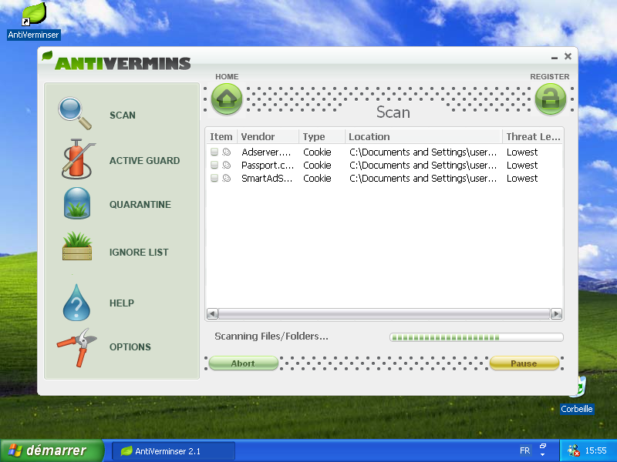
Task: Sort list by Item column header
Action: (221, 137)
